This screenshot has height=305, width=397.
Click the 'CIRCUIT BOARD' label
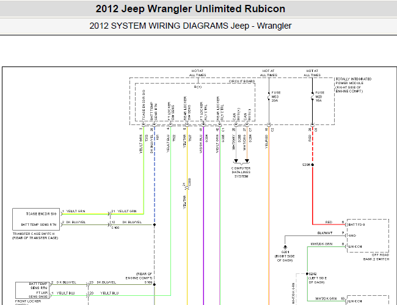[242, 81]
